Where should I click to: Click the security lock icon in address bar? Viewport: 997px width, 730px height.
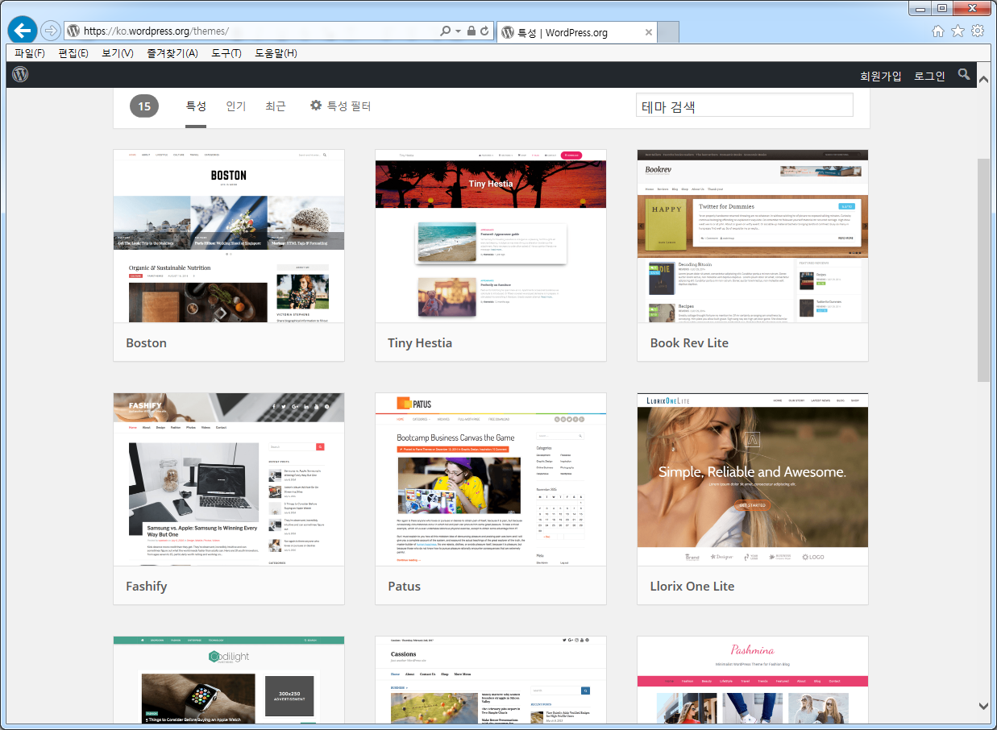click(471, 31)
